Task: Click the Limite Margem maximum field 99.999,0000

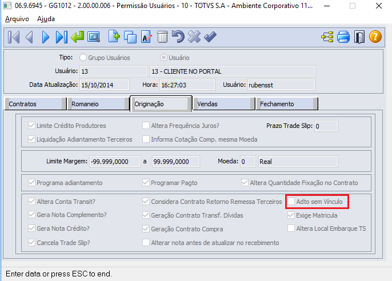Action: click(176, 162)
